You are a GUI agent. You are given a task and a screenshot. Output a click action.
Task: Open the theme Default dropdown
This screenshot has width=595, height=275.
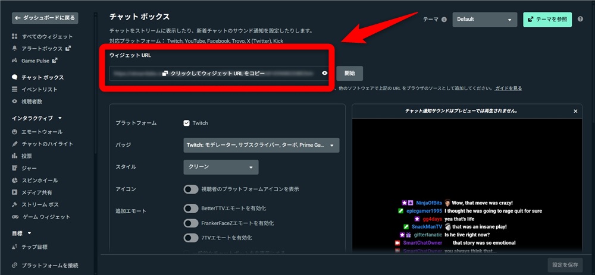click(x=484, y=20)
